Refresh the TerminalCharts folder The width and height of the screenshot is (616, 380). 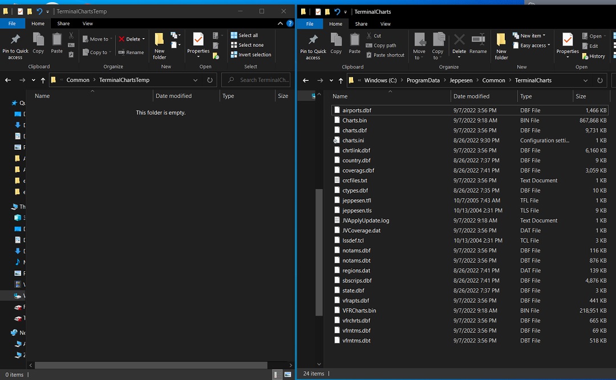(599, 80)
